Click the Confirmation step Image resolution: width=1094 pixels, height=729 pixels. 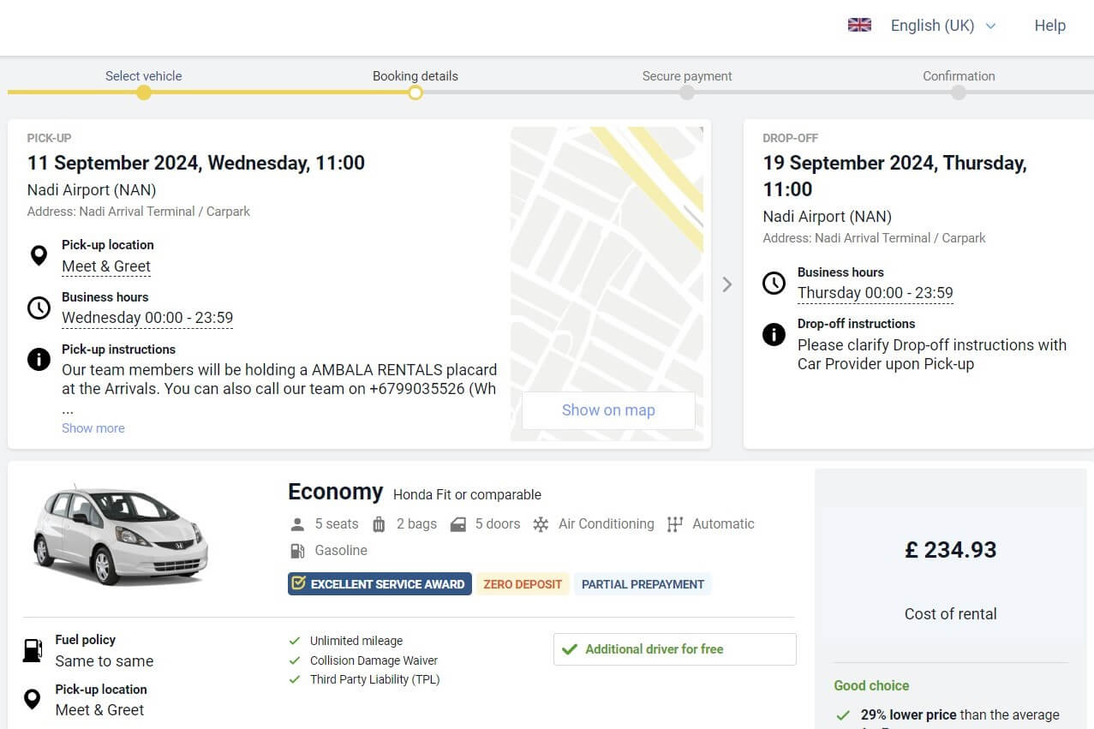[x=959, y=76]
